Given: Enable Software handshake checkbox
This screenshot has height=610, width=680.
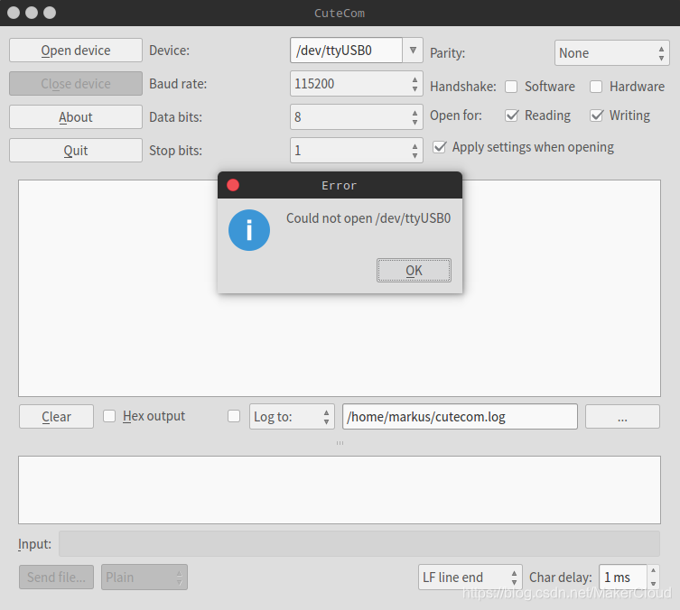Looking at the screenshot, I should 511,87.
